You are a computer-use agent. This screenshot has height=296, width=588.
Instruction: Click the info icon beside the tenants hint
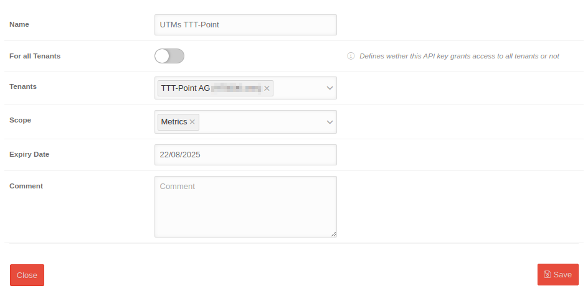coord(351,56)
